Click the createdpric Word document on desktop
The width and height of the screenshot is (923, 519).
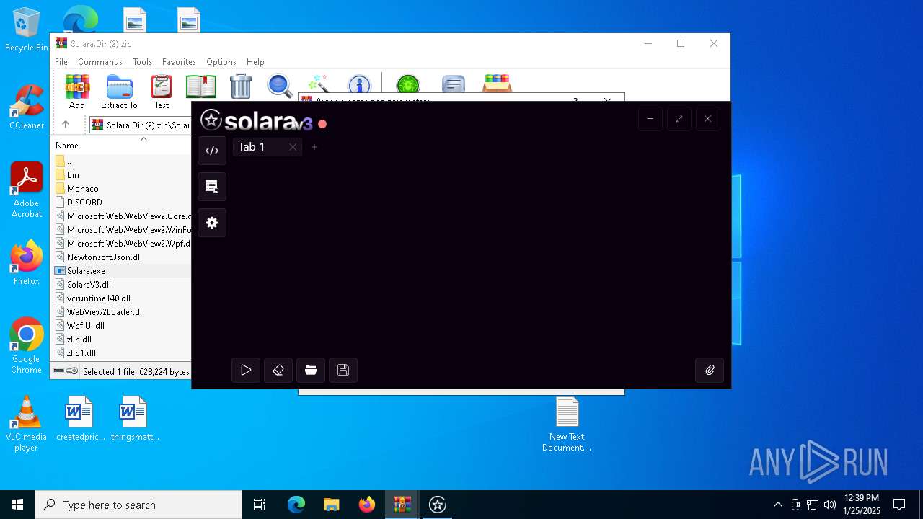(x=79, y=419)
